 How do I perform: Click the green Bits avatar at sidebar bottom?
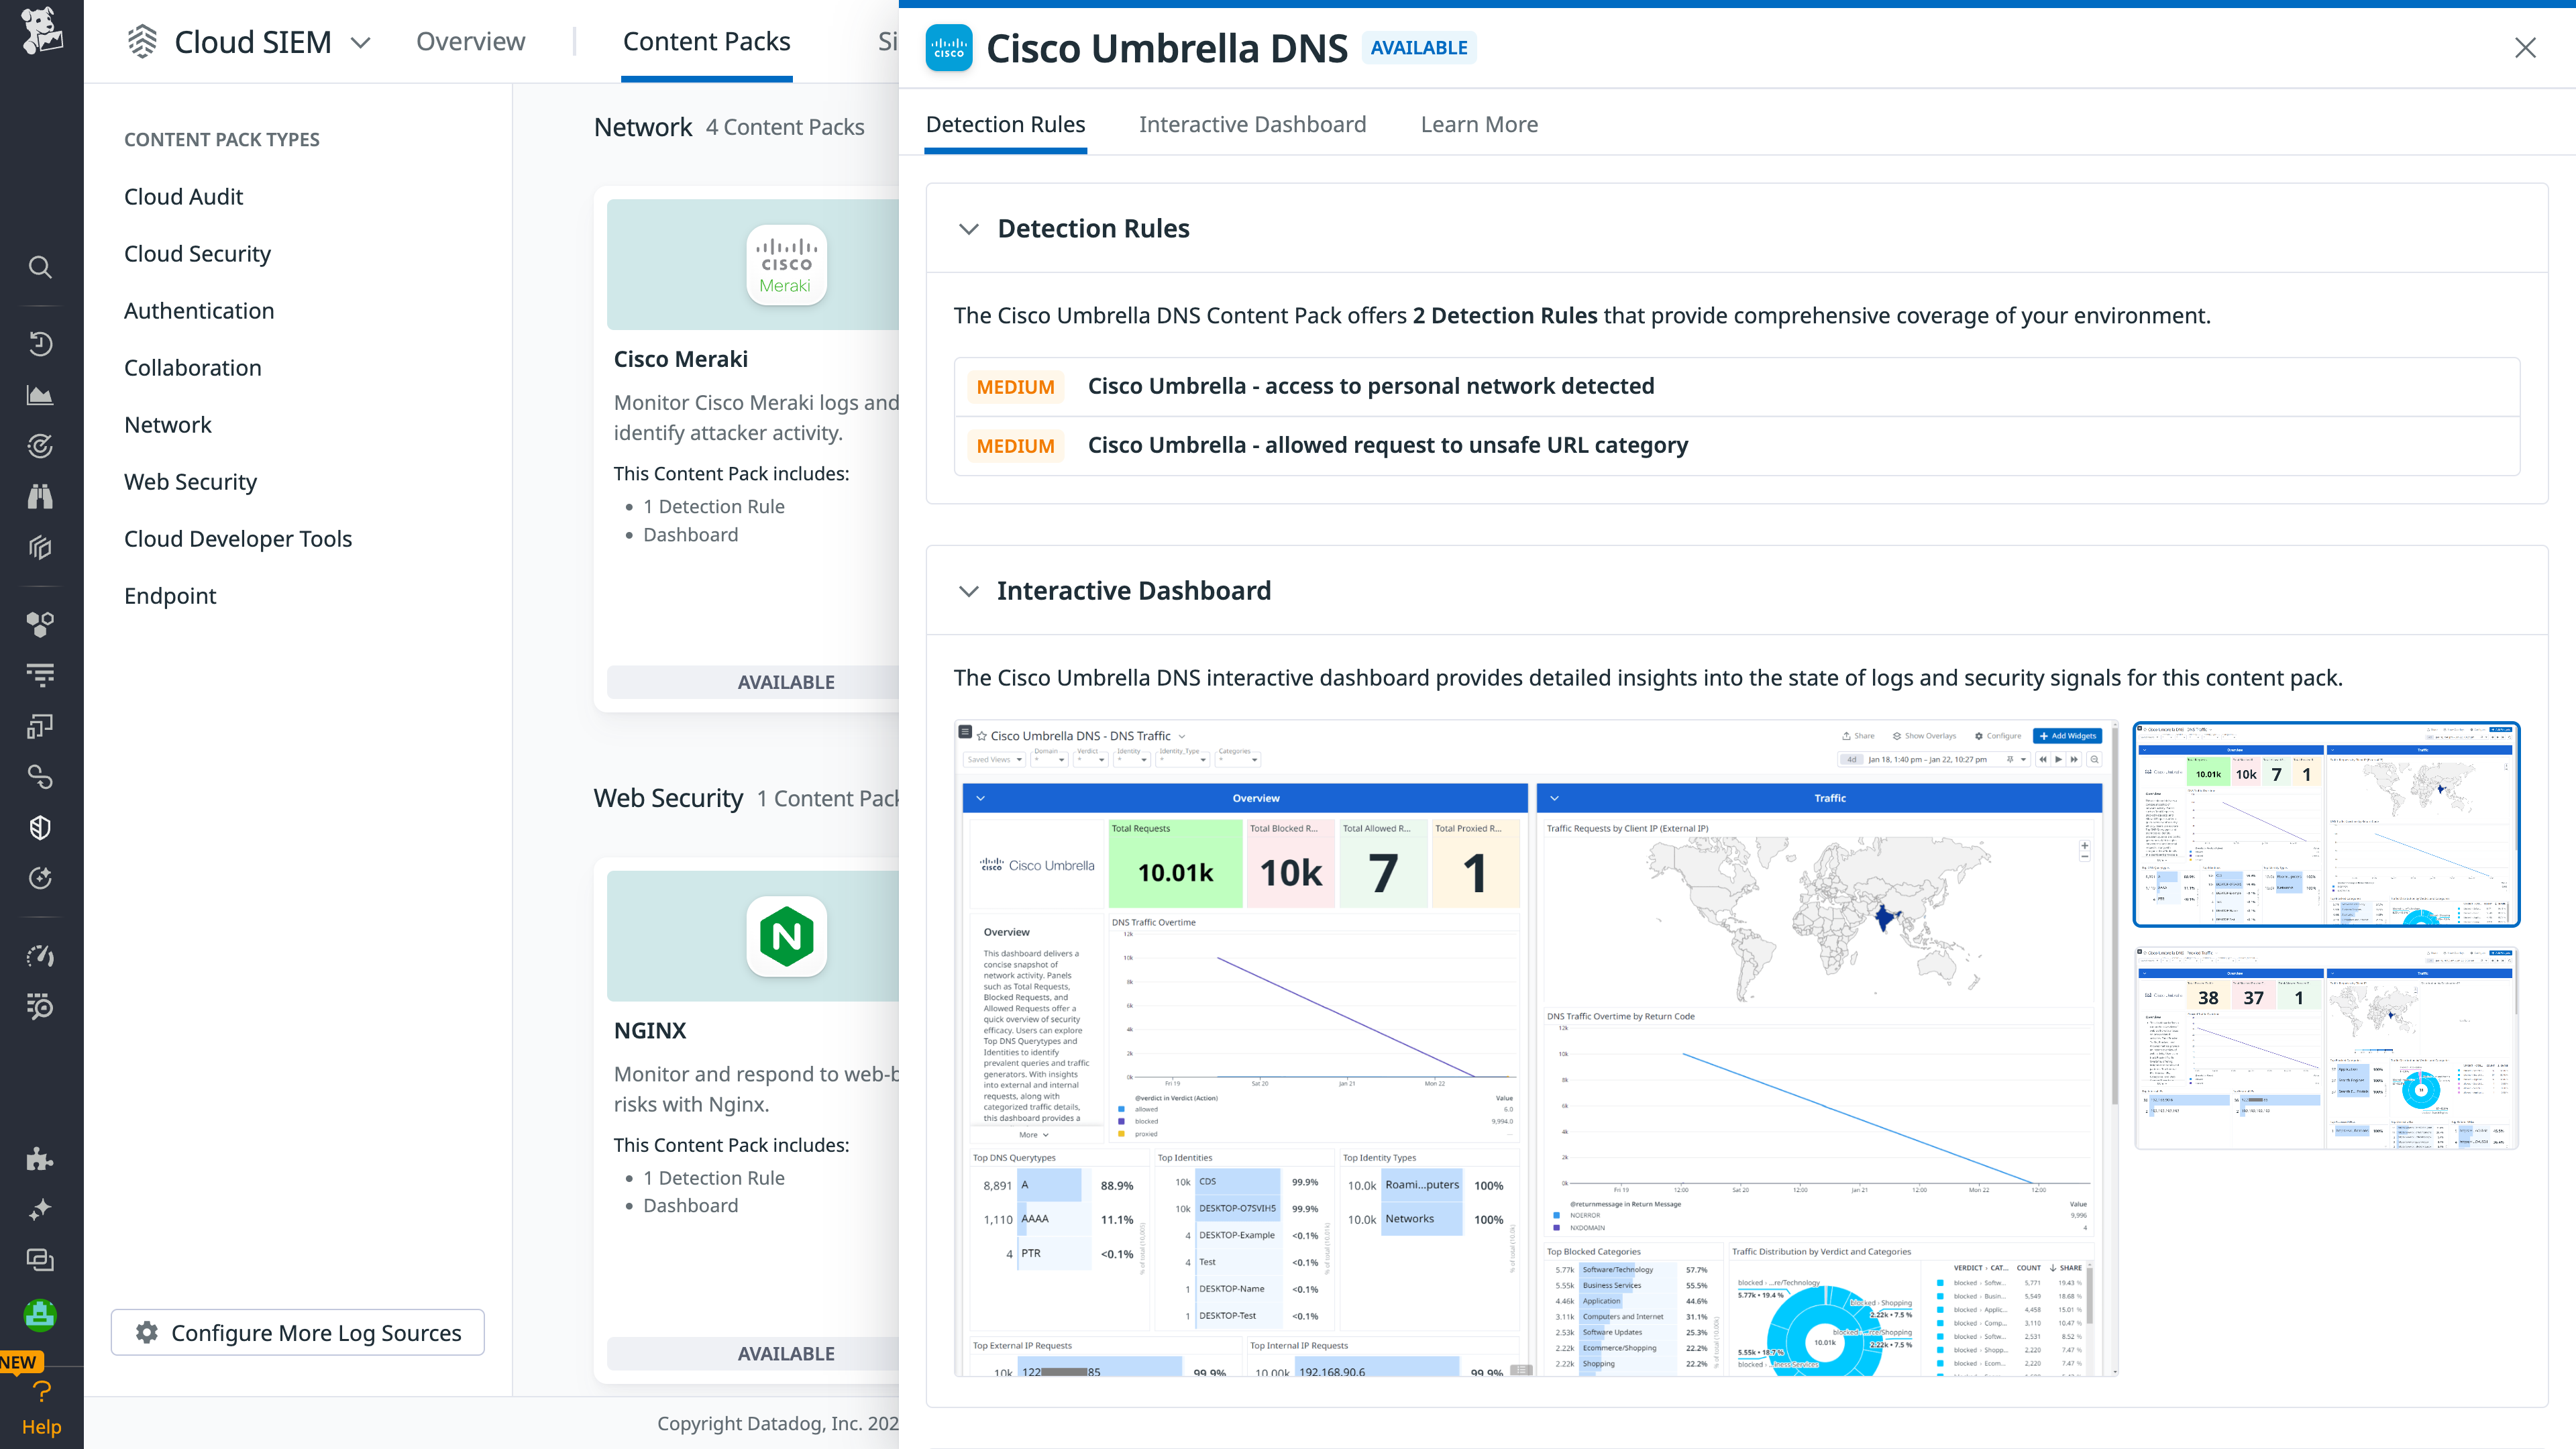[x=40, y=1315]
